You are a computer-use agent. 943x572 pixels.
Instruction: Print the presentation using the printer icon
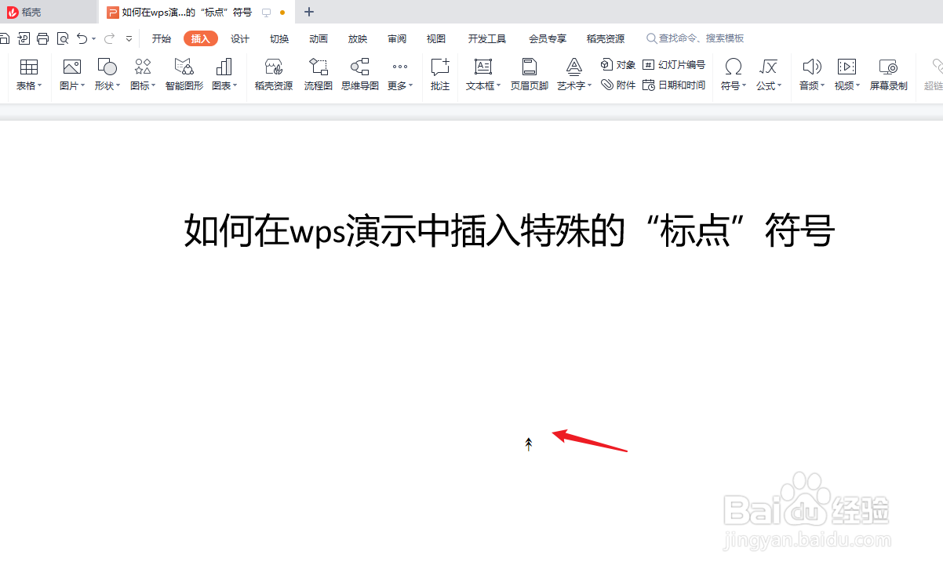click(x=42, y=38)
